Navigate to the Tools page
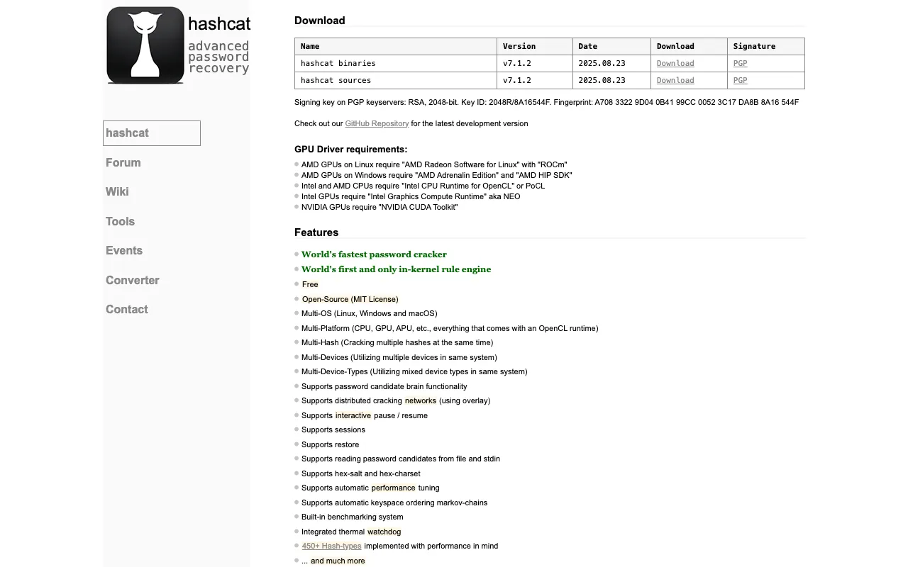908x567 pixels. pyautogui.click(x=120, y=221)
